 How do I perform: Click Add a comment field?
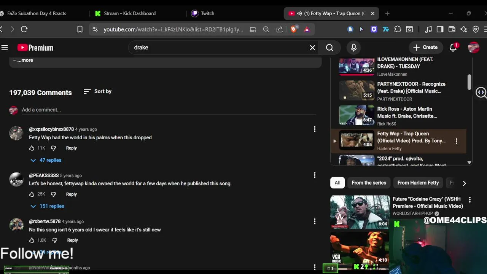tap(169, 110)
